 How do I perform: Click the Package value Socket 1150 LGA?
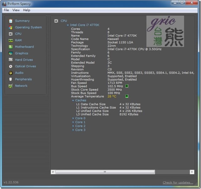(x=120, y=42)
